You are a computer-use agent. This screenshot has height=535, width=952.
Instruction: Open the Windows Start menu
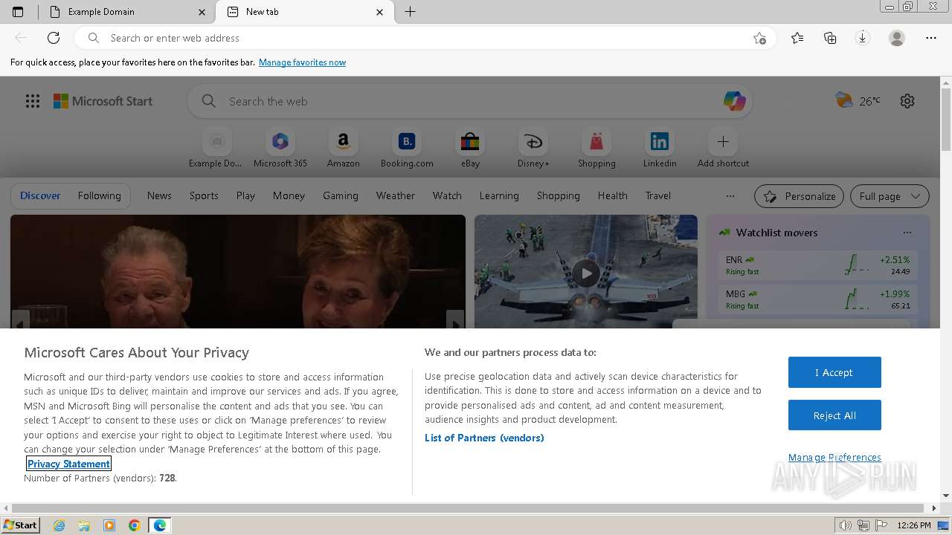20,525
